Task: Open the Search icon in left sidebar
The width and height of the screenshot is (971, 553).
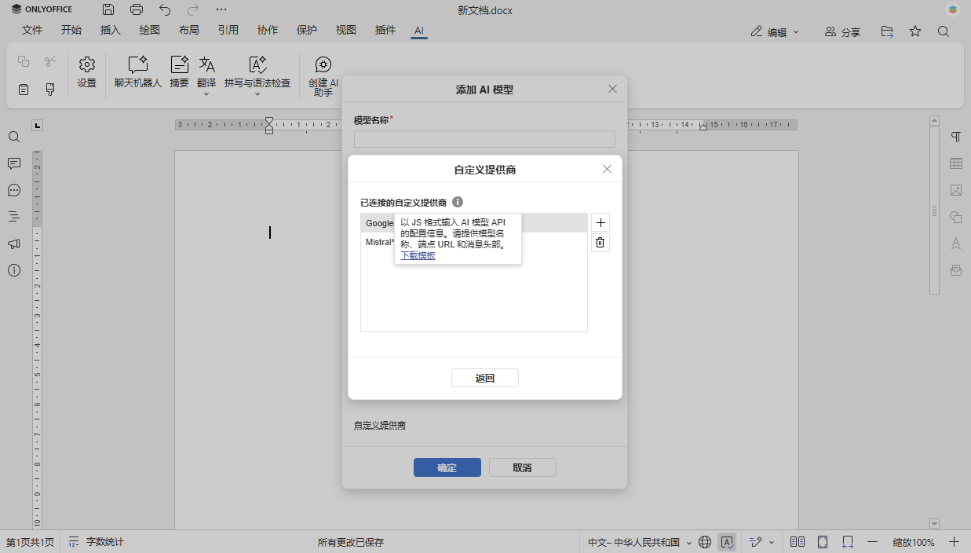Action: (x=14, y=137)
